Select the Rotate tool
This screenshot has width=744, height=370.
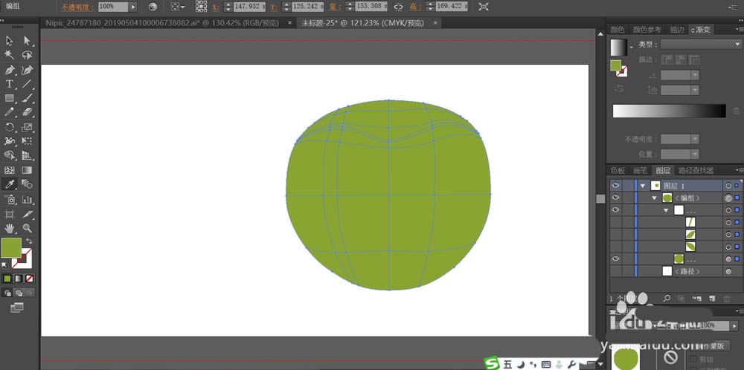(x=10, y=127)
